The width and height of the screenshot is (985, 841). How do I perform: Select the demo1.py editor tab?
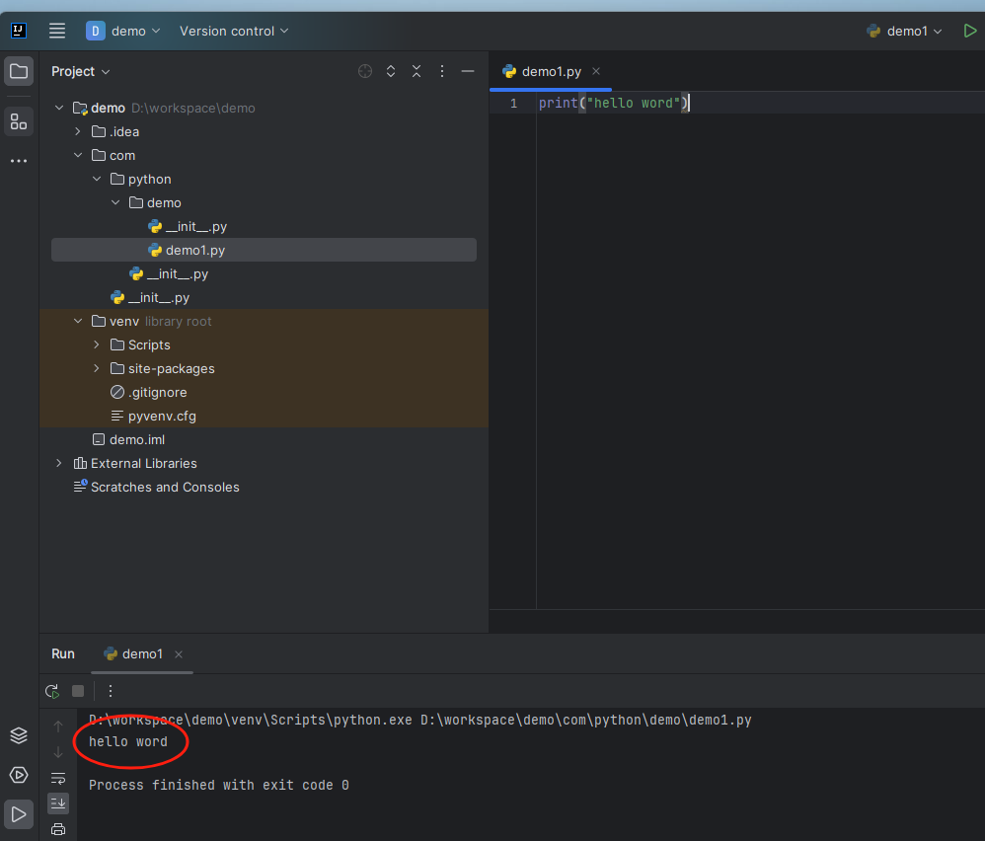[551, 71]
